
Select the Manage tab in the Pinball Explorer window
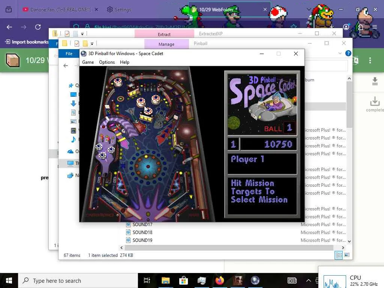[166, 44]
